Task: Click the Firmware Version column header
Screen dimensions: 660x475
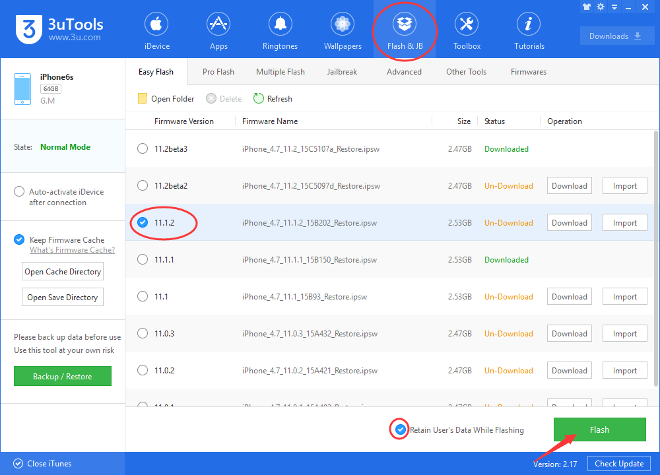Action: 184,121
